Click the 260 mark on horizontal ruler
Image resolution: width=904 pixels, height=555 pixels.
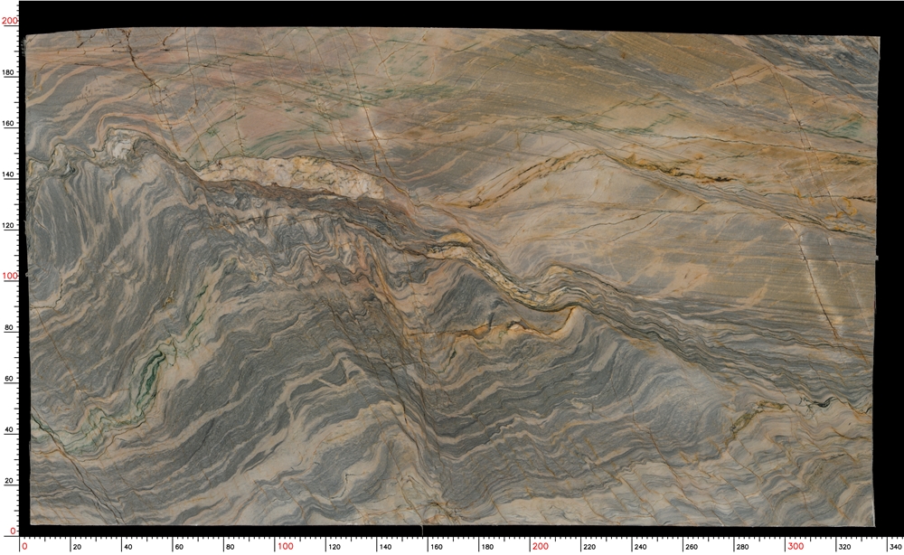(x=692, y=546)
